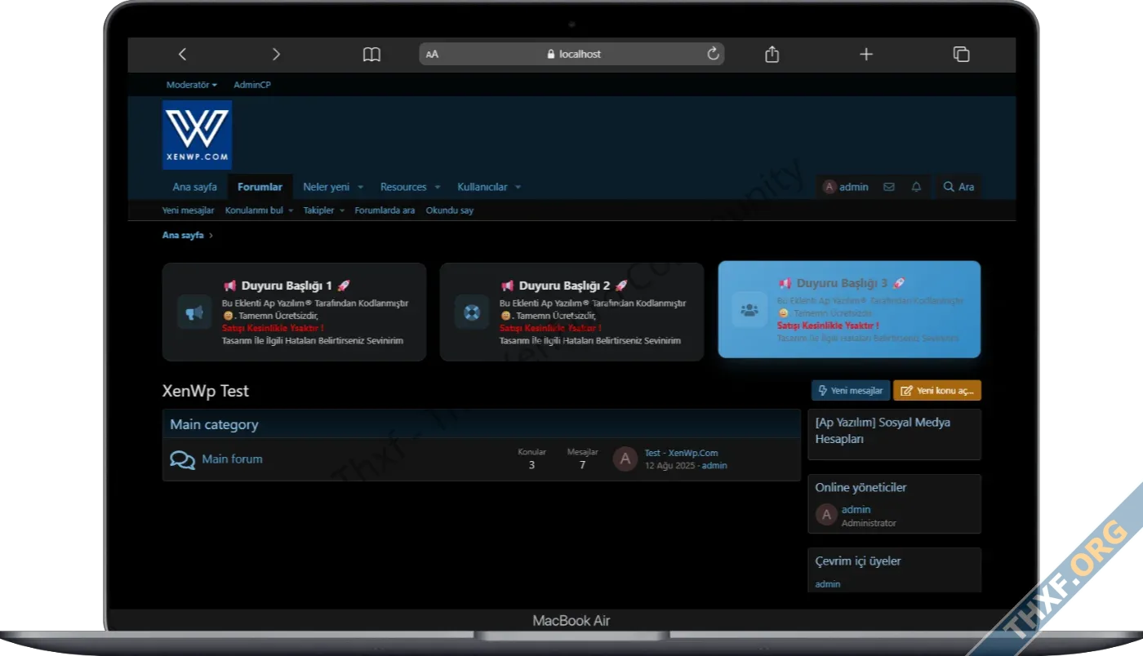Switch to the Ana sayfa tab
This screenshot has height=656, width=1143.
point(194,187)
